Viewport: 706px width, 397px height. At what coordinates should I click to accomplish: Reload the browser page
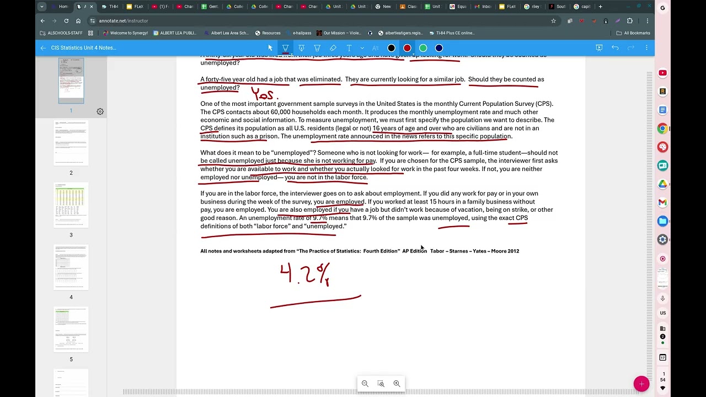click(66, 21)
